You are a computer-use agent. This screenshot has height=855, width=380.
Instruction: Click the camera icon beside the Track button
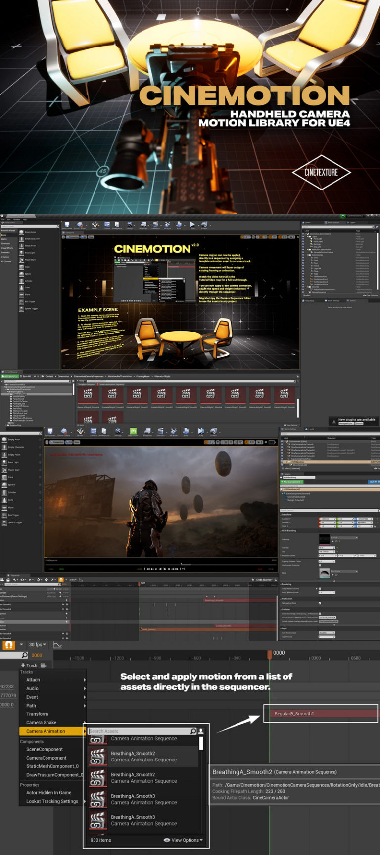[x=43, y=665]
